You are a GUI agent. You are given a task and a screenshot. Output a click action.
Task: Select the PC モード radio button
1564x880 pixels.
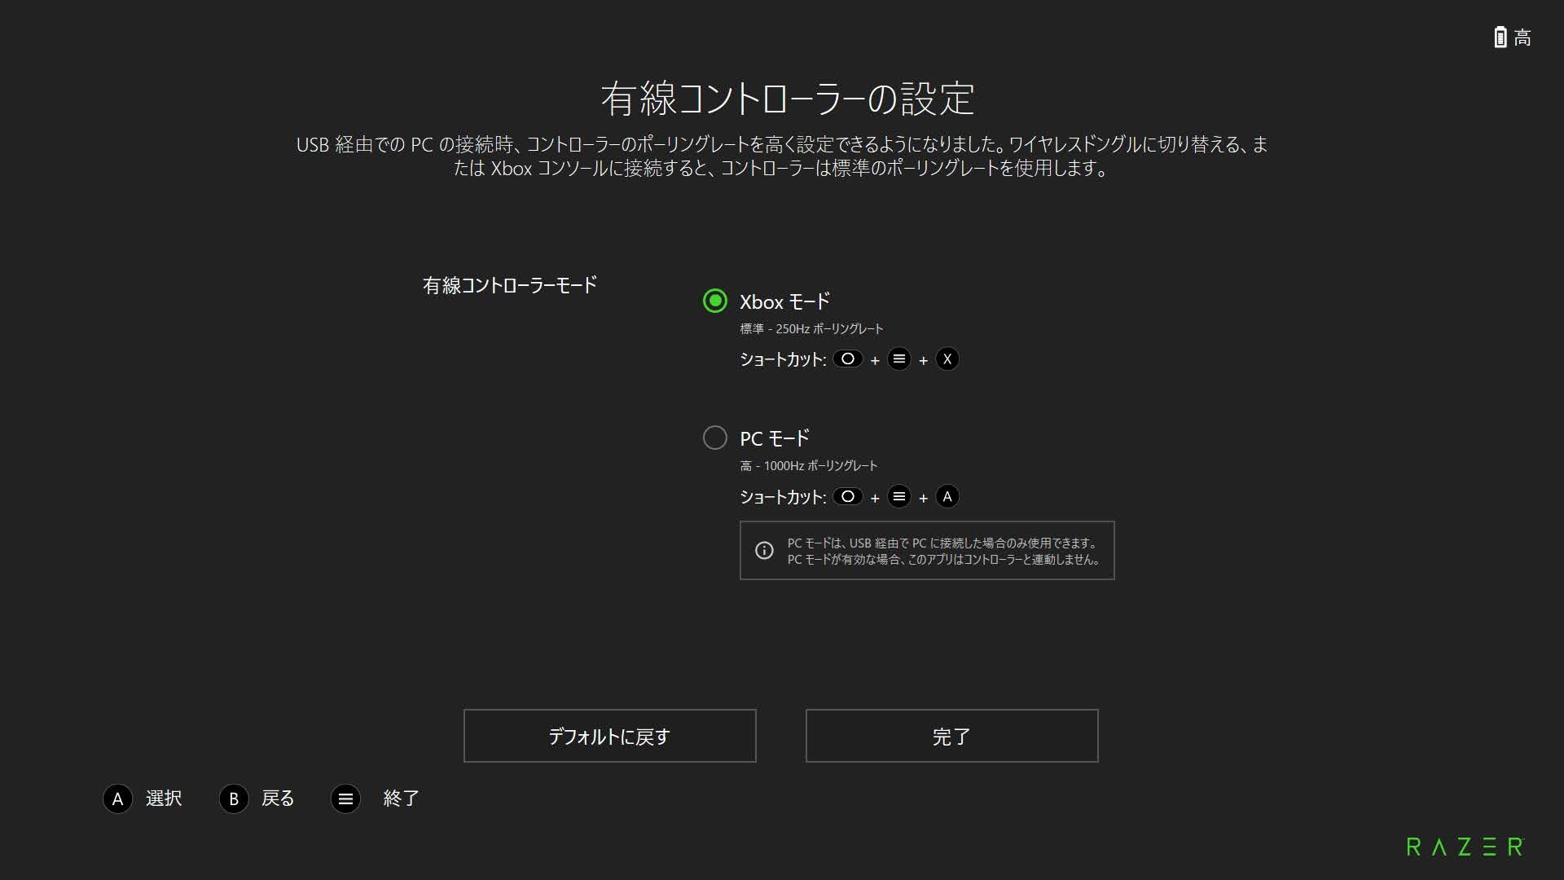tap(714, 438)
